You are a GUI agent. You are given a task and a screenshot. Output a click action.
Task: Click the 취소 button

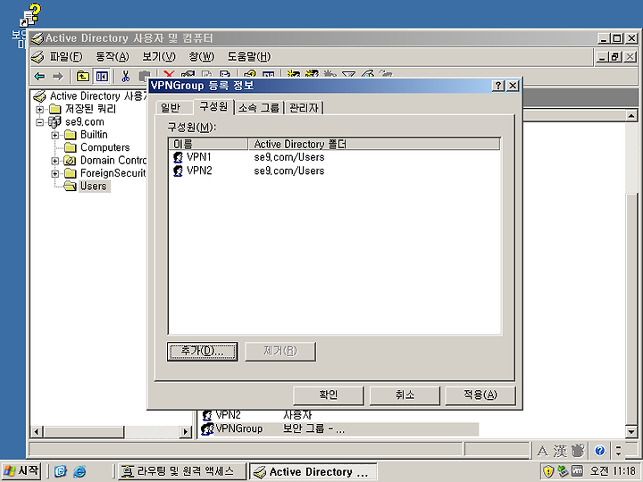(x=405, y=395)
